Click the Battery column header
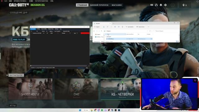Image resolution: width=199 pixels, height=112 pixels. 51,31
